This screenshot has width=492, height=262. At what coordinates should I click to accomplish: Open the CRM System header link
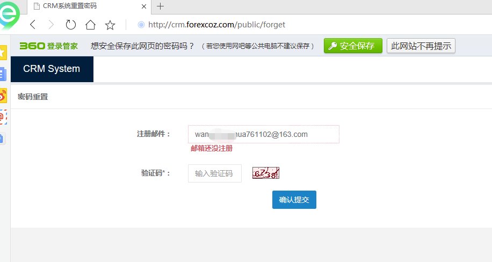tap(52, 69)
